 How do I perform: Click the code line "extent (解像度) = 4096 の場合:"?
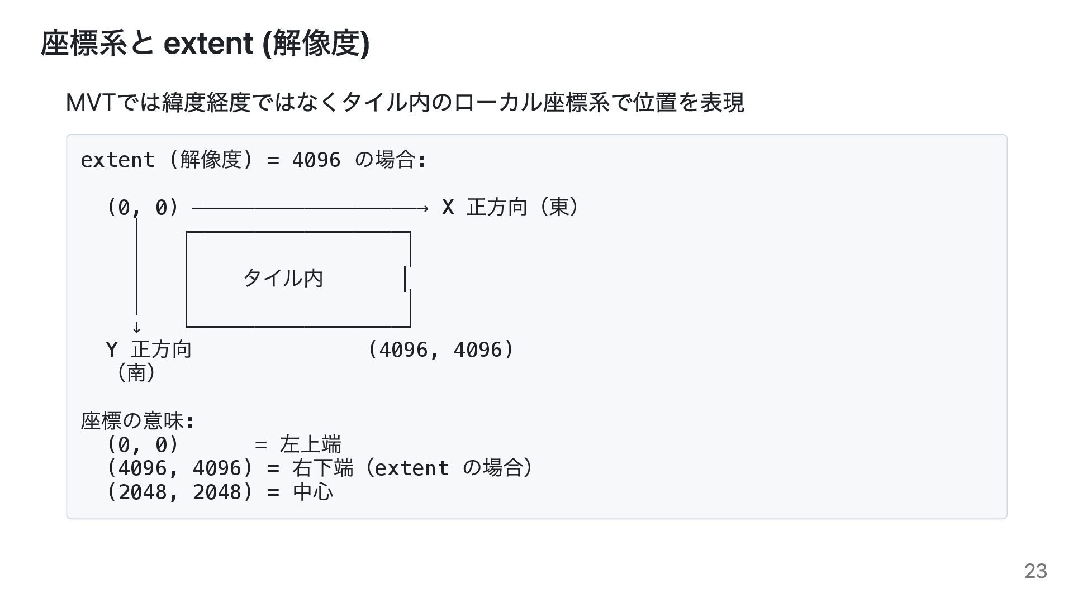coord(253,160)
